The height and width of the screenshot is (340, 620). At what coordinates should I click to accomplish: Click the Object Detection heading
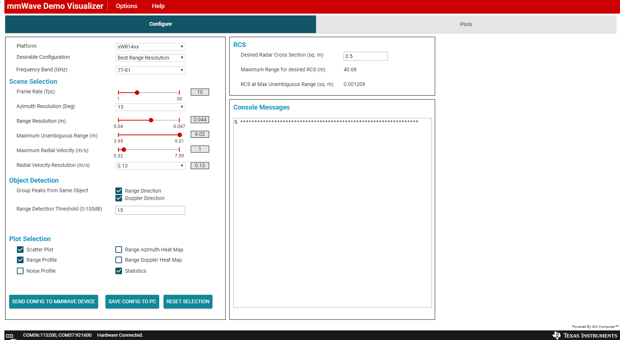[34, 180]
